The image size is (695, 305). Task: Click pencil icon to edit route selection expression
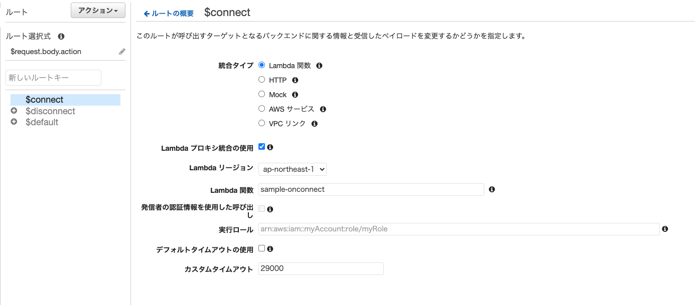click(x=122, y=51)
